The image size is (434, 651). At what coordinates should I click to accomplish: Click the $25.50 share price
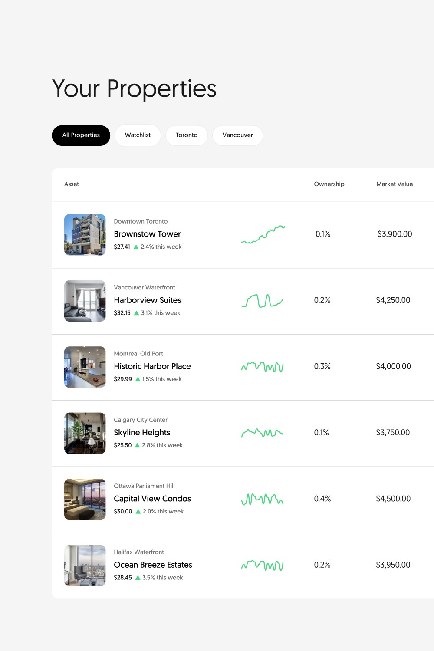(123, 445)
